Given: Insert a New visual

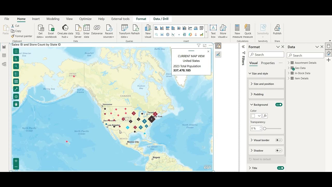Looking at the screenshot, I should [148, 31].
